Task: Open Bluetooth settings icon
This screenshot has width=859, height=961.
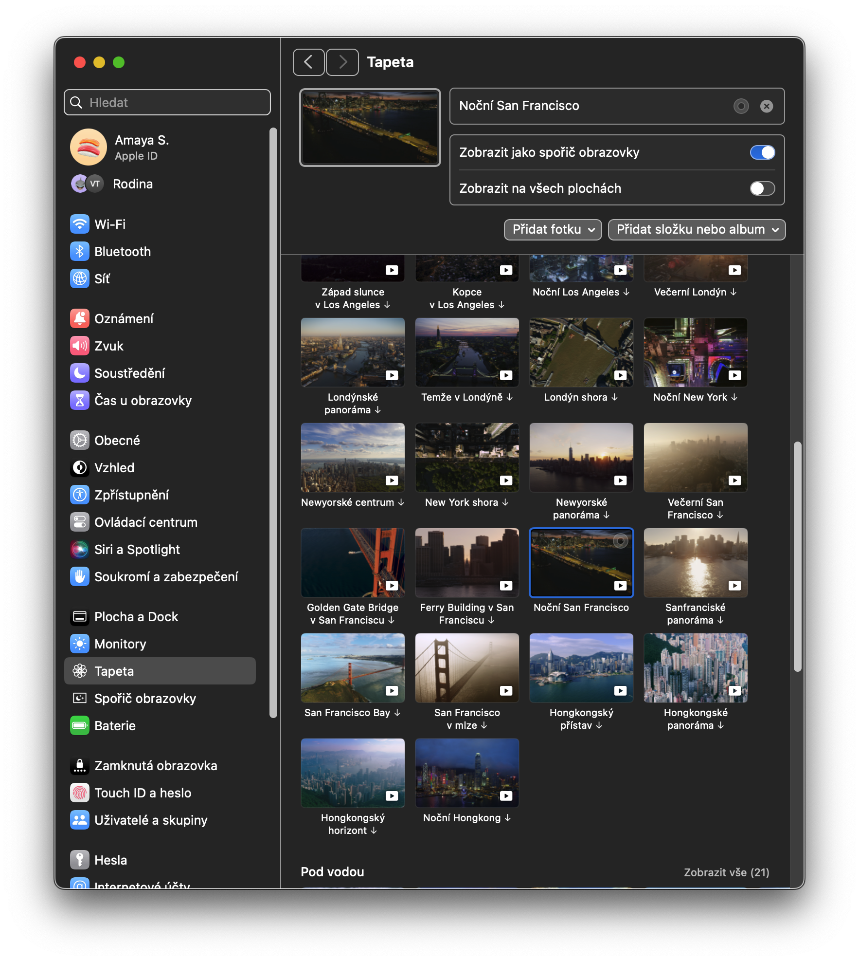Action: point(80,251)
